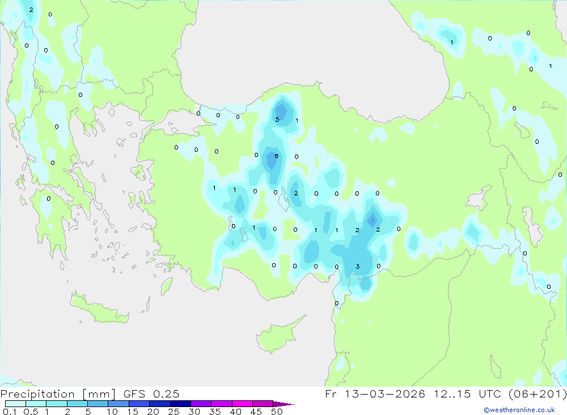Image resolution: width=567 pixels, height=415 pixels.
Task: Choose the legend swatch between 25 and 30
Action: pyautogui.click(x=180, y=404)
